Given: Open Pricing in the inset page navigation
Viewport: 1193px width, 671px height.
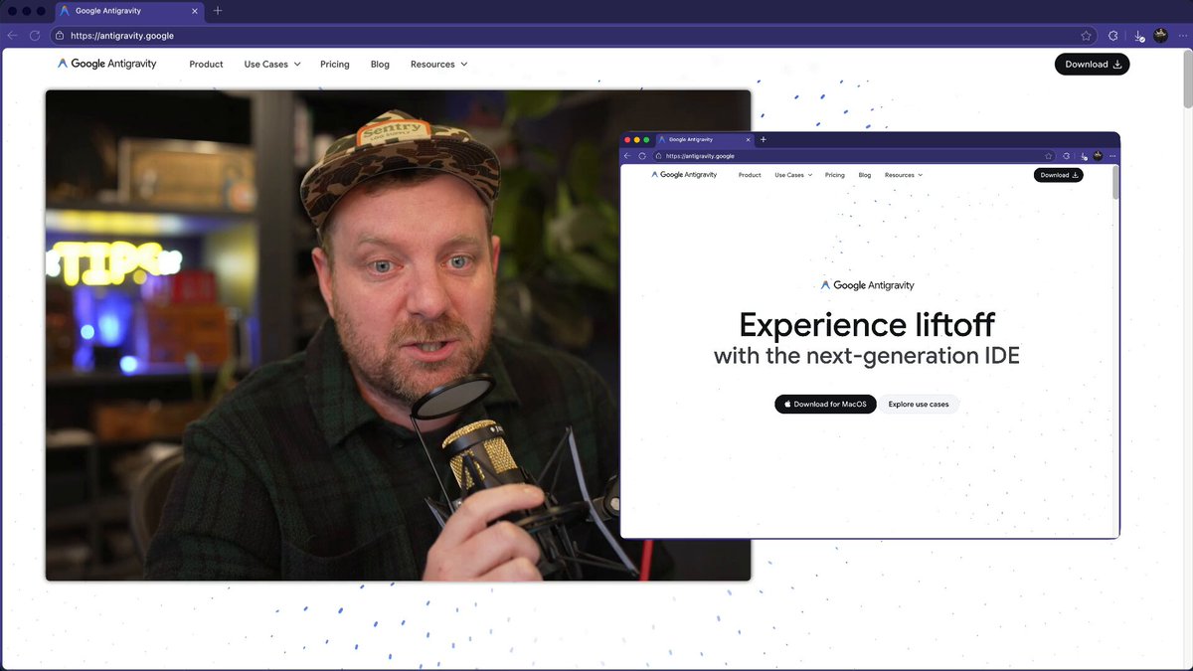Looking at the screenshot, I should pos(835,175).
